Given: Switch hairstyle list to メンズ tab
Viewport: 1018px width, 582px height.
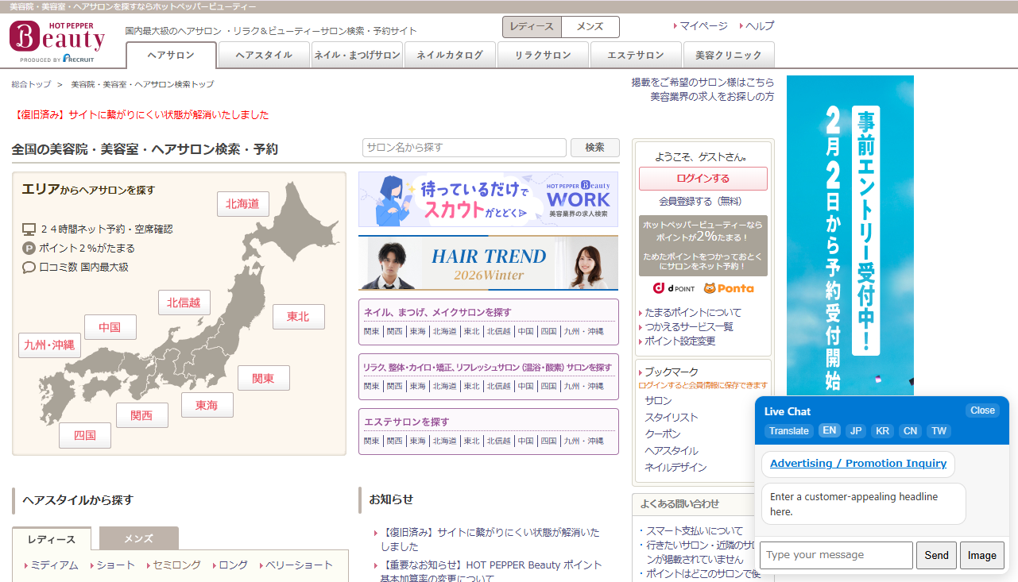Looking at the screenshot, I should pyautogui.click(x=138, y=538).
